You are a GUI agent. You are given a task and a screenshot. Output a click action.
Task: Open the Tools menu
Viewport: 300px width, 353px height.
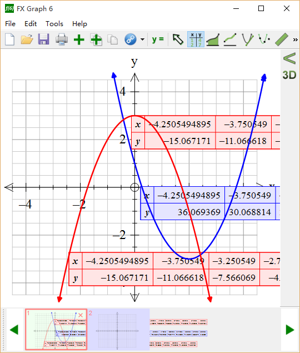[x=54, y=24]
